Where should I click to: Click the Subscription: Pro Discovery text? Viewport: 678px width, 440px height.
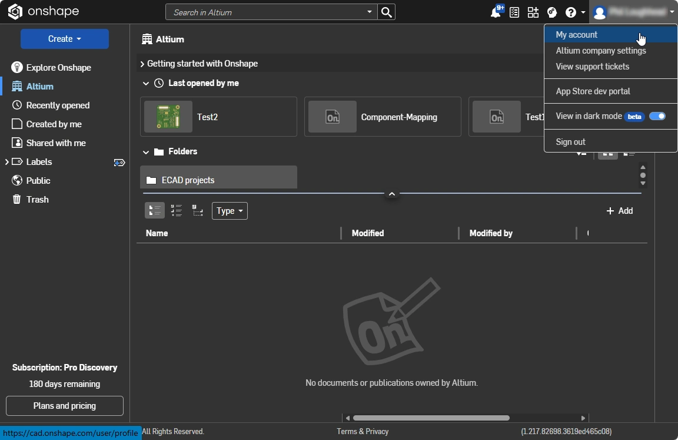click(x=64, y=368)
